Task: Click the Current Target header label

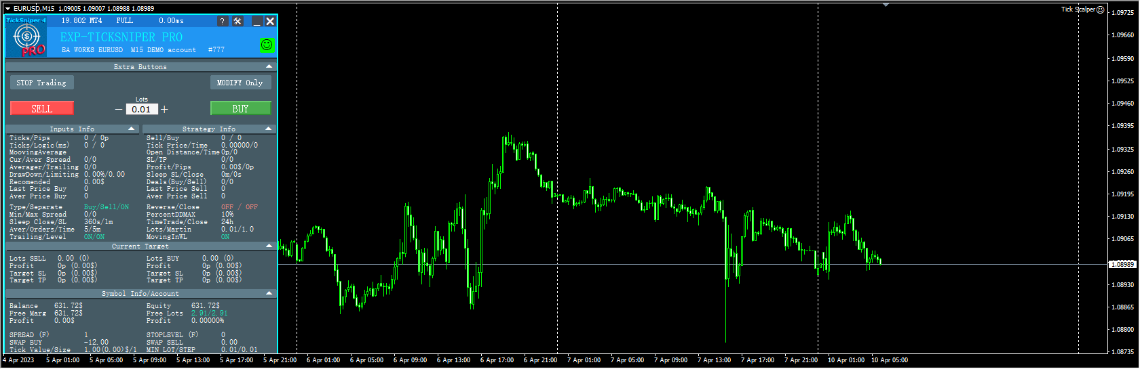Action: [x=140, y=247]
